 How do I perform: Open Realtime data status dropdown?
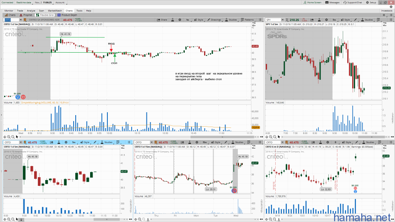(24, 2)
